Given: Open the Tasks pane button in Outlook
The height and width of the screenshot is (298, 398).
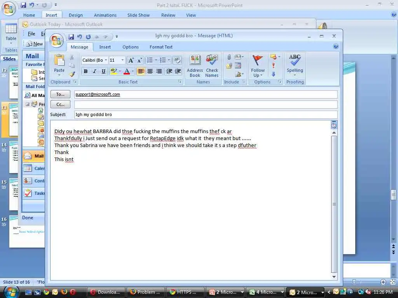Looking at the screenshot, I should click(x=34, y=193).
